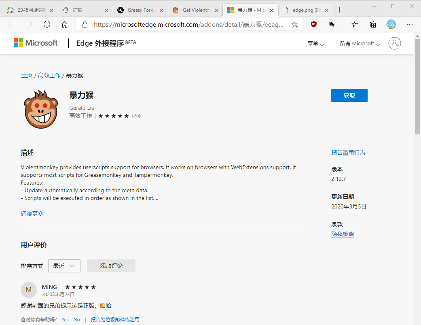Open the Collections icon

(372, 24)
